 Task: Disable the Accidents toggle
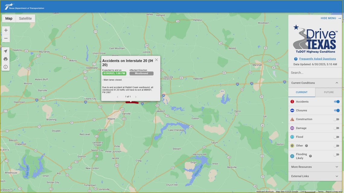[336, 101]
